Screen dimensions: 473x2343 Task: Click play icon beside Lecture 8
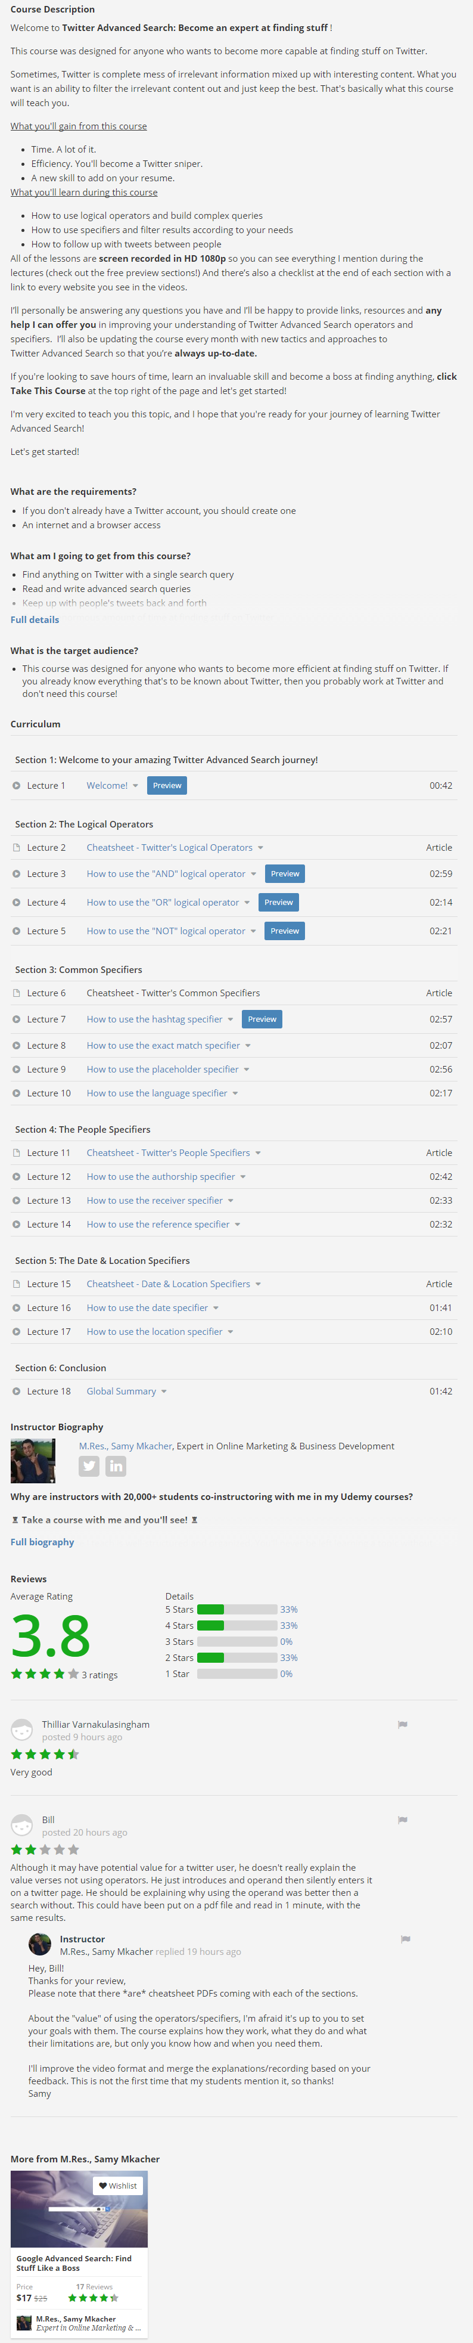[x=16, y=1045]
